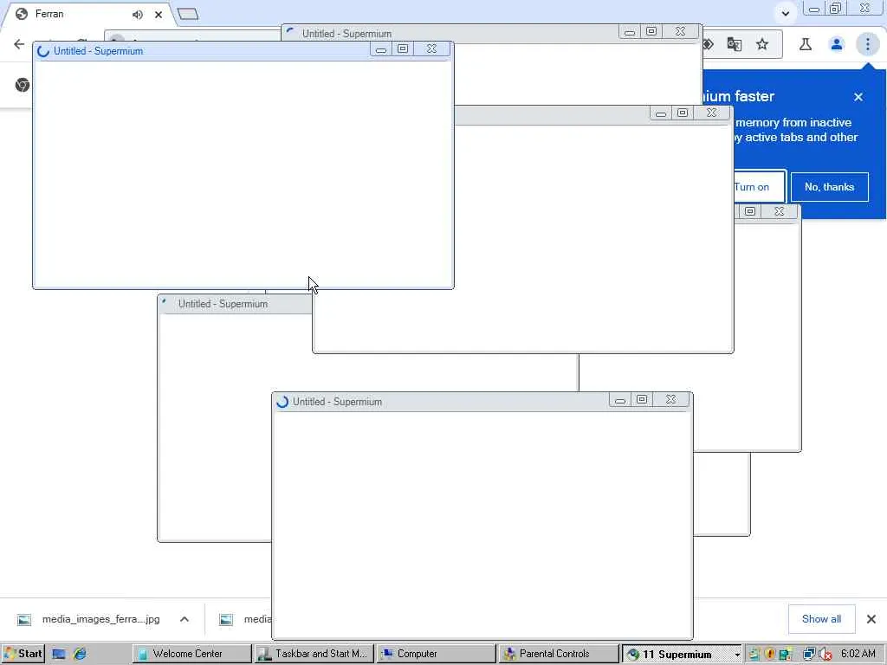Expand options chevron for media_images_ferra....jpg download
This screenshot has width=887, height=665.
pyautogui.click(x=185, y=619)
